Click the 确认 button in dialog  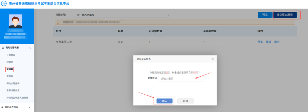(x=165, y=101)
